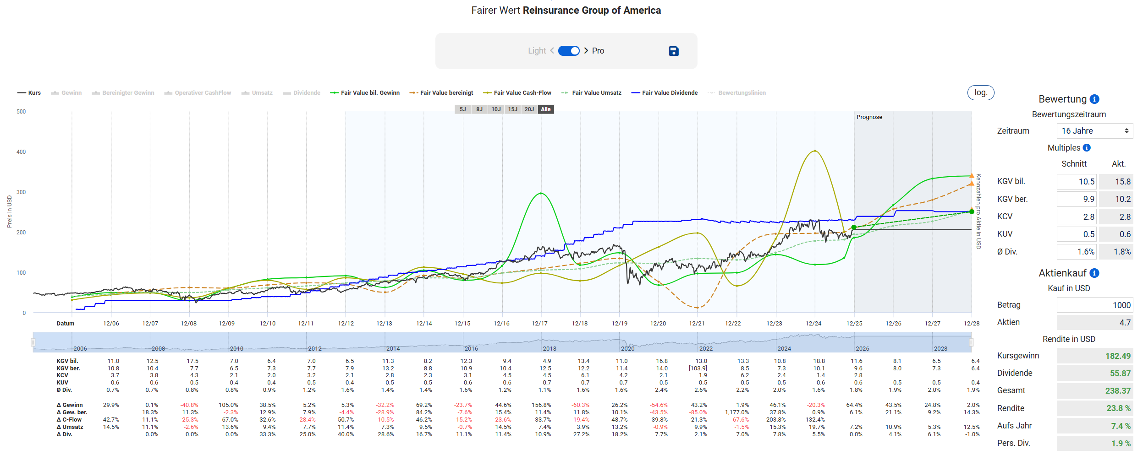This screenshot has height=455, width=1143.
Task: Open the Aktienkauf info icon
Action: click(x=1094, y=273)
